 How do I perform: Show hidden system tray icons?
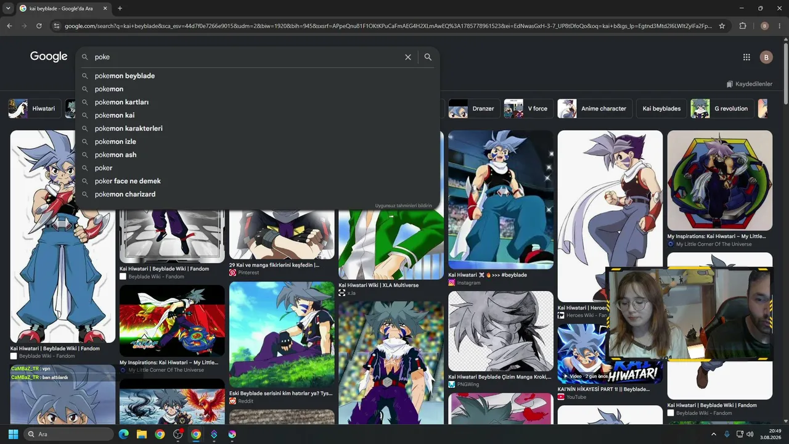714,434
